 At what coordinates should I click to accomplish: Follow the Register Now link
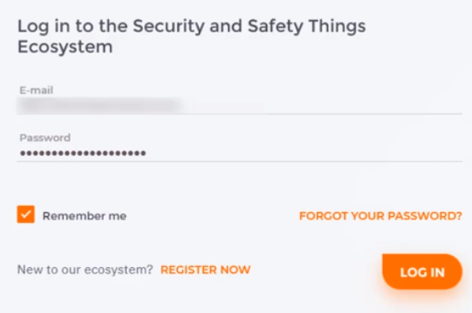205,270
